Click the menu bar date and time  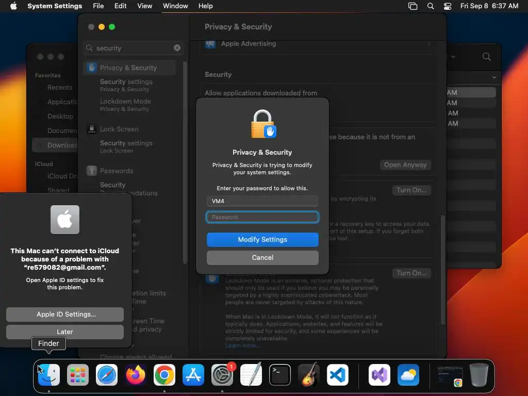pos(489,6)
